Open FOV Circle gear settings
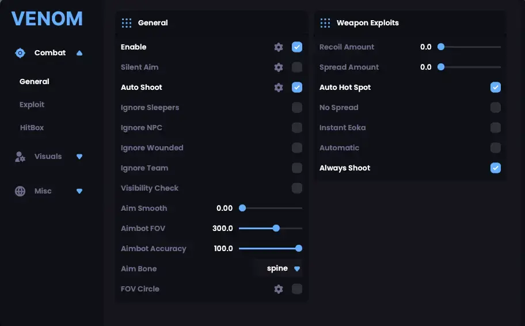The width and height of the screenshot is (525, 326). coord(279,289)
